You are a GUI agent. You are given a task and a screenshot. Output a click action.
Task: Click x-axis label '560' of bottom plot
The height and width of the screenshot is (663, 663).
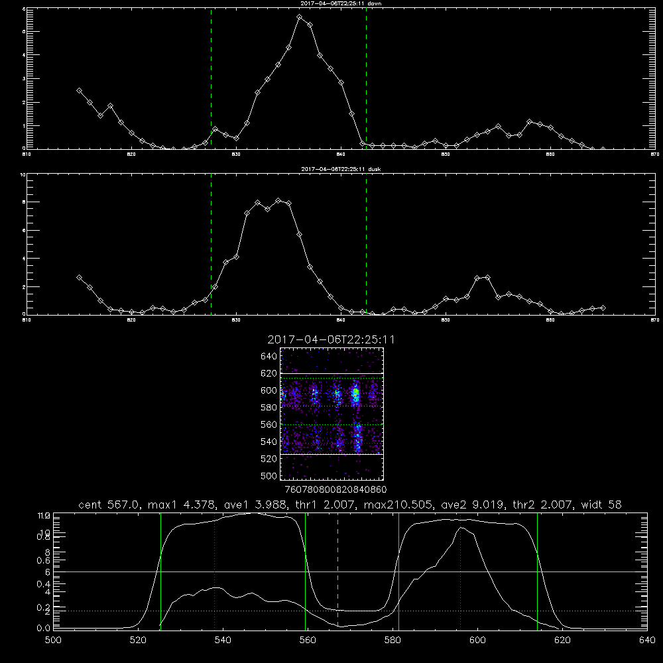tap(308, 640)
